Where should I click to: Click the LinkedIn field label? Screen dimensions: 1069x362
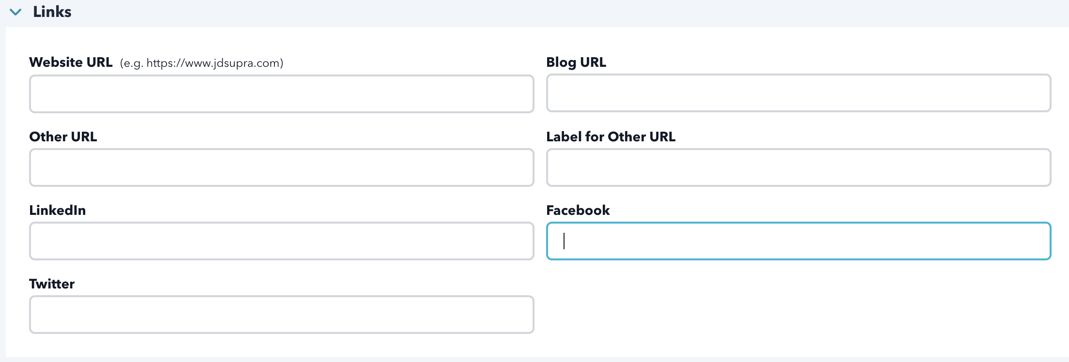point(57,211)
